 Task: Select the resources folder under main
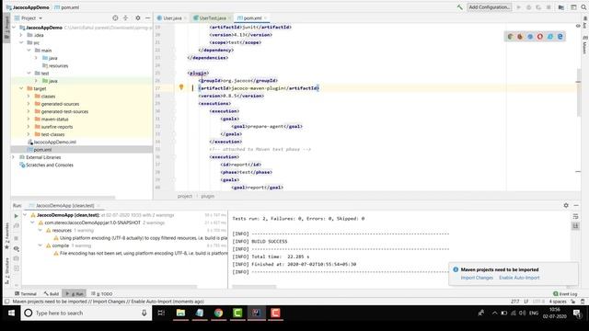pos(55,65)
